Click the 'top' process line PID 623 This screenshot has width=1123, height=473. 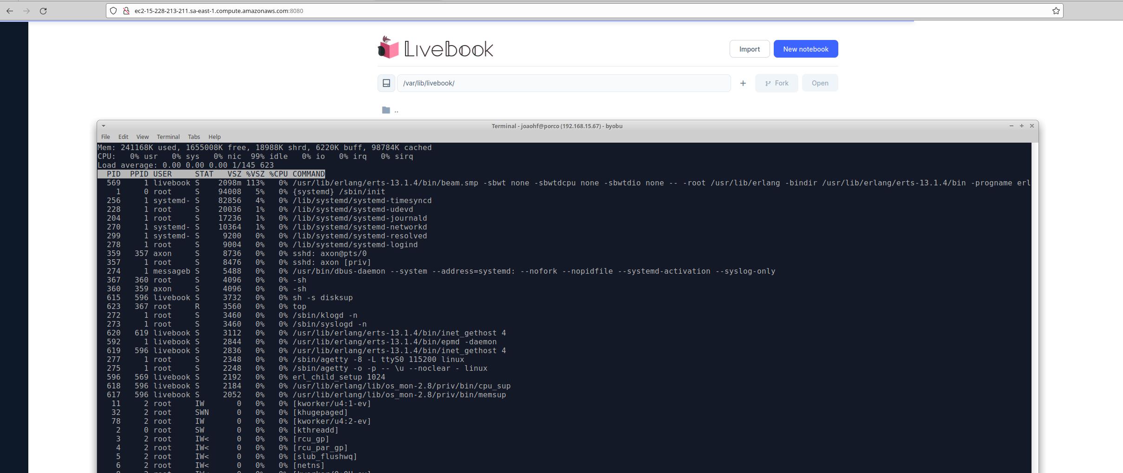pos(202,306)
